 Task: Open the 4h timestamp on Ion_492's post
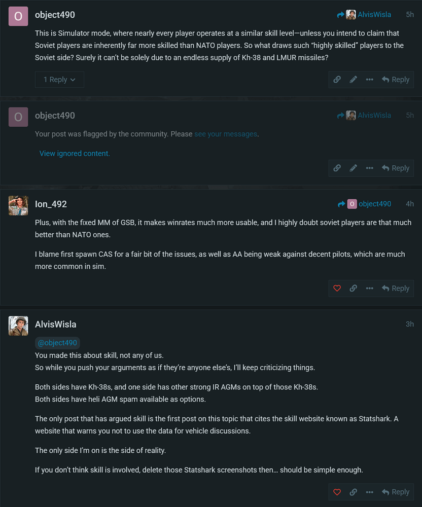coord(410,204)
